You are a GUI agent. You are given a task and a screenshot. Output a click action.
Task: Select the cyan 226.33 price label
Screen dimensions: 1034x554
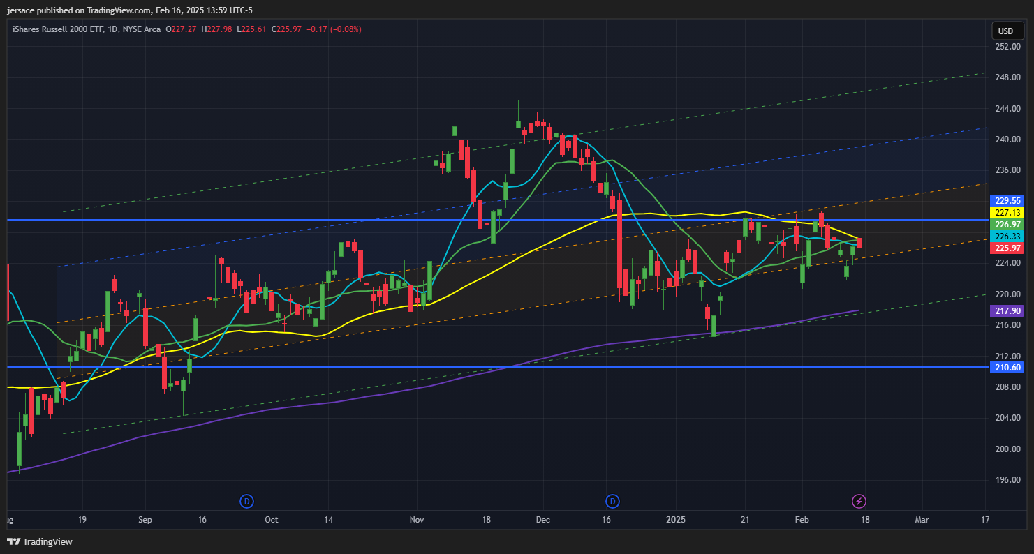pyautogui.click(x=1008, y=236)
